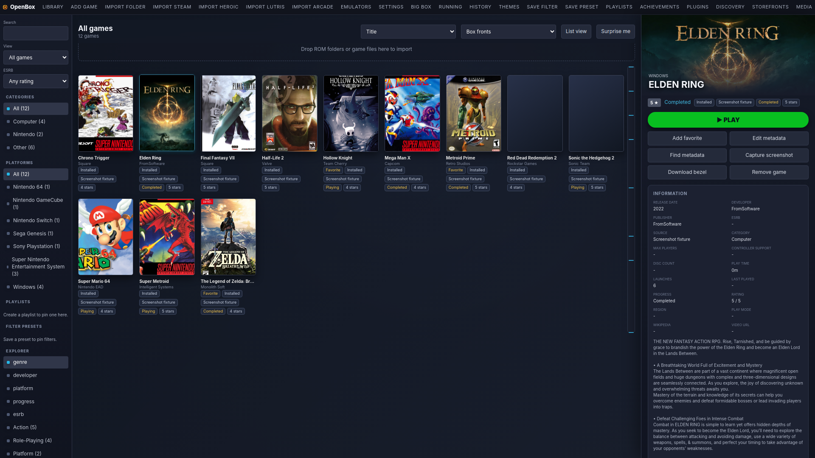Click into the Search field
This screenshot has width=815, height=458.
[x=36, y=33]
